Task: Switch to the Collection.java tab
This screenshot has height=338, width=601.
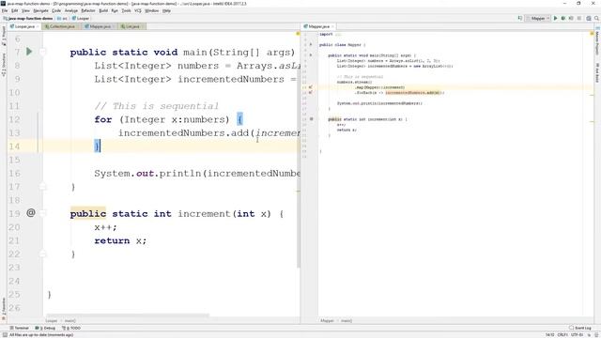Action: click(62, 26)
